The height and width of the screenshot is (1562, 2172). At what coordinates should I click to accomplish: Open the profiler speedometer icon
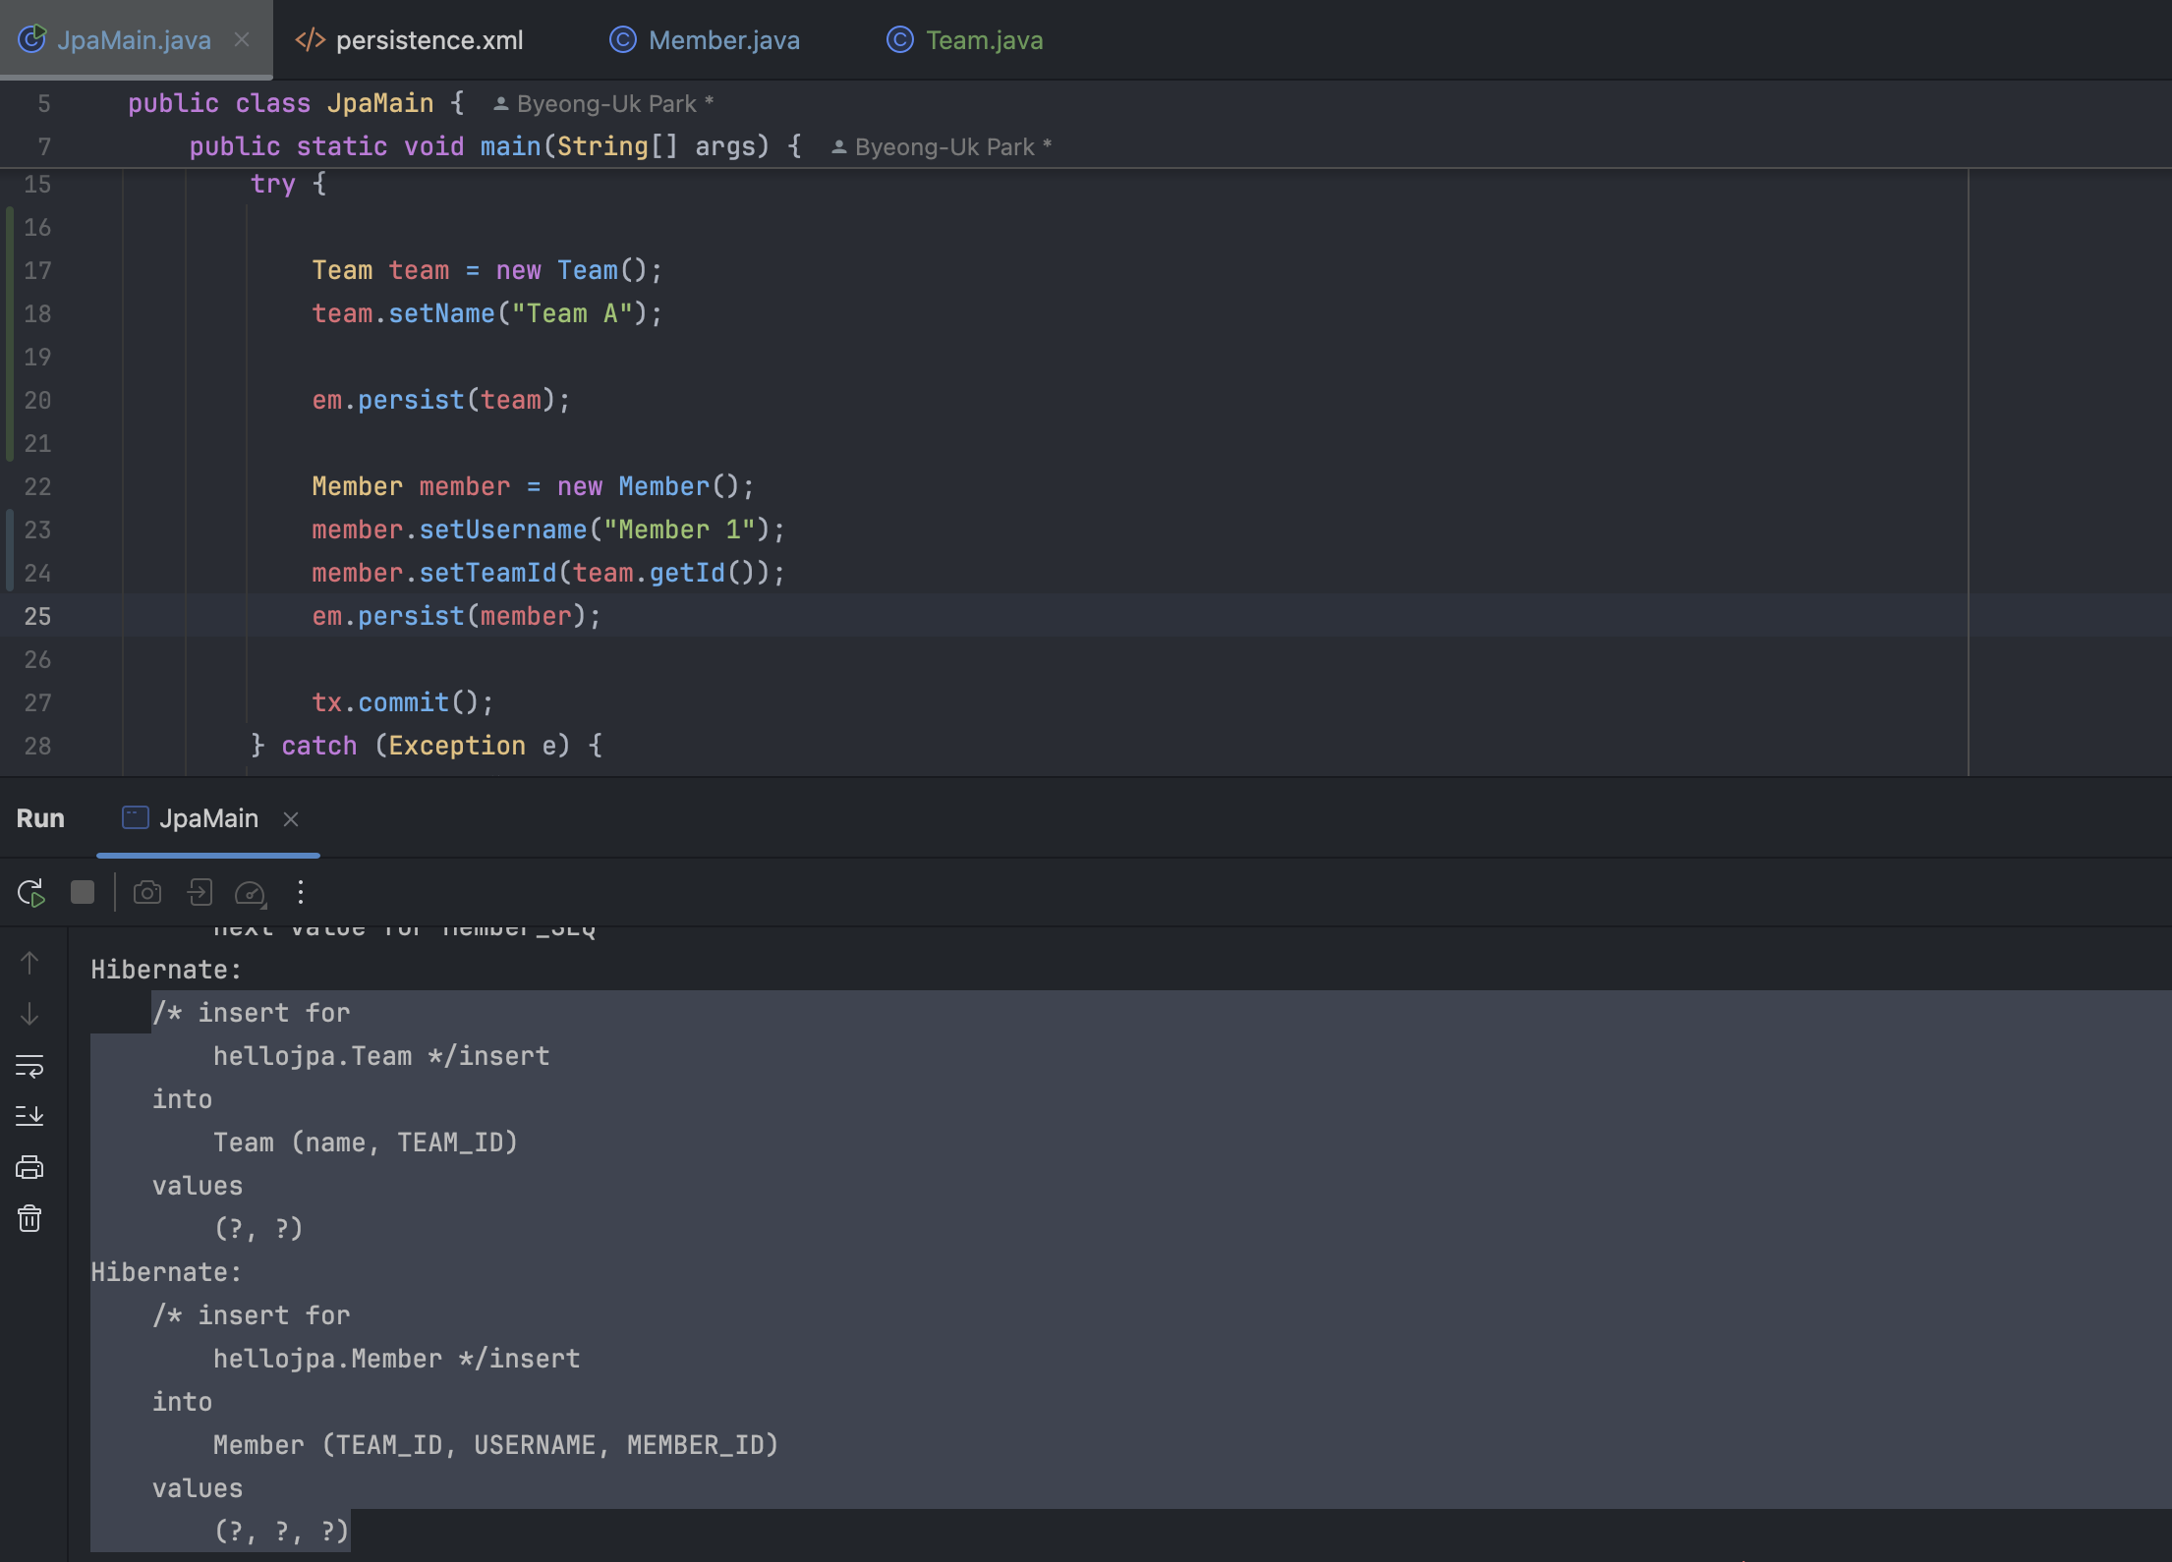[x=251, y=893]
